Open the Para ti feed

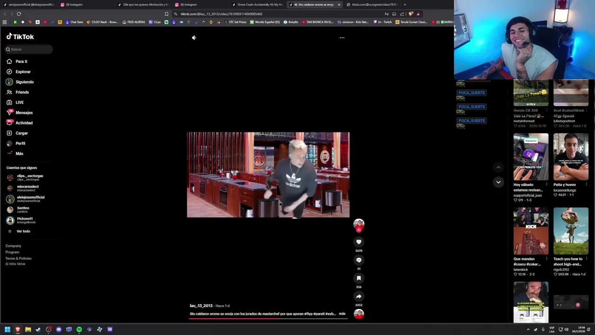[x=21, y=61]
